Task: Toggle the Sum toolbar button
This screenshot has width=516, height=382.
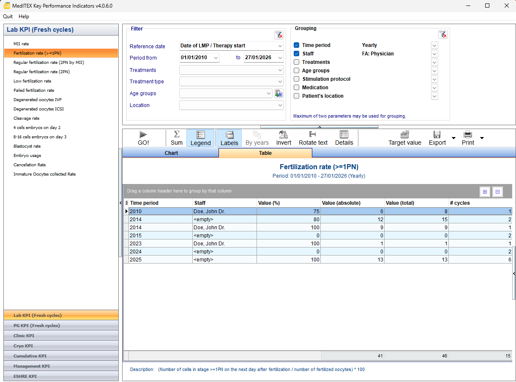Action: point(177,138)
